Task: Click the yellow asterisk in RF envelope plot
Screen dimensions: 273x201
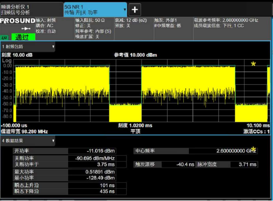Action: pyautogui.click(x=253, y=64)
